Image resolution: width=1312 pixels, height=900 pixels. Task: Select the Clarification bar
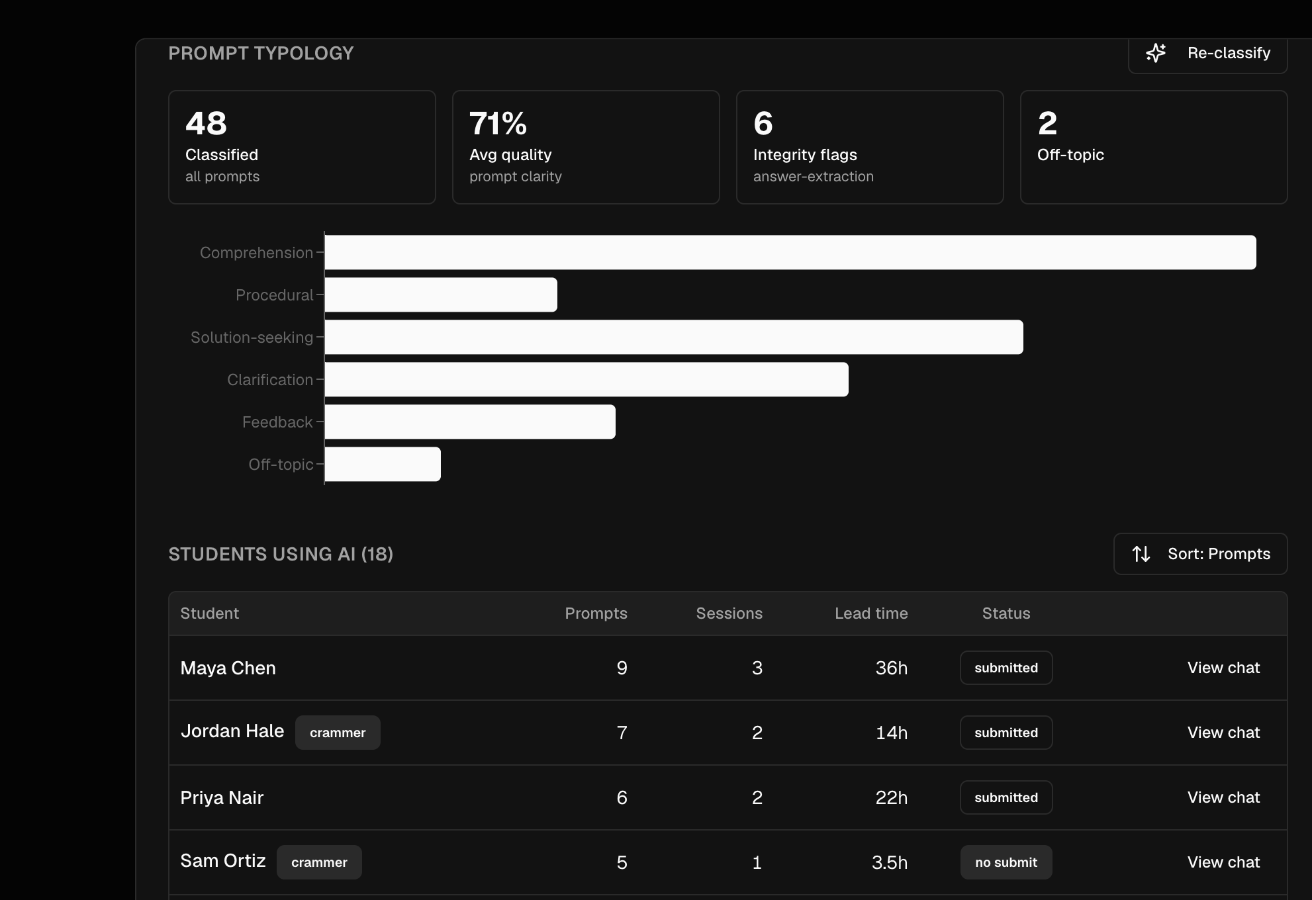(x=586, y=379)
